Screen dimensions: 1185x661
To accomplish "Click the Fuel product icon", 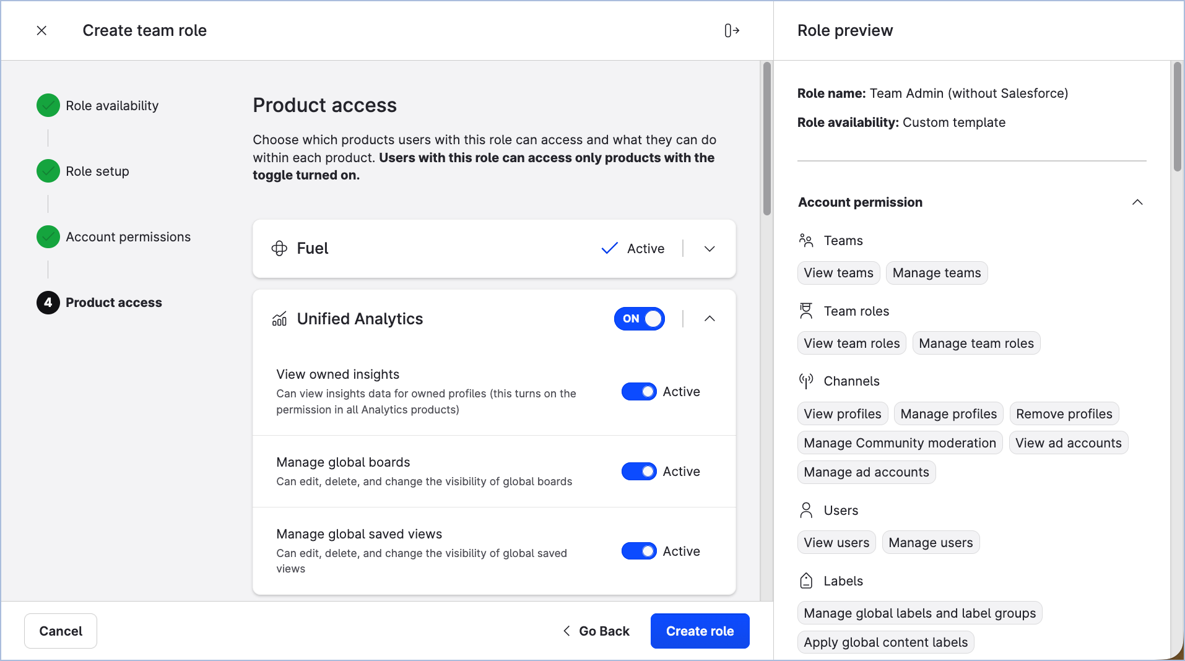I will tap(279, 248).
